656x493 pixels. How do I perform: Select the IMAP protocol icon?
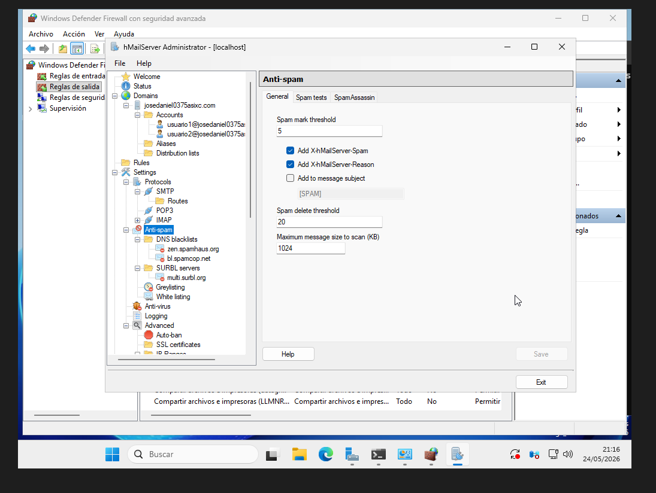click(149, 220)
